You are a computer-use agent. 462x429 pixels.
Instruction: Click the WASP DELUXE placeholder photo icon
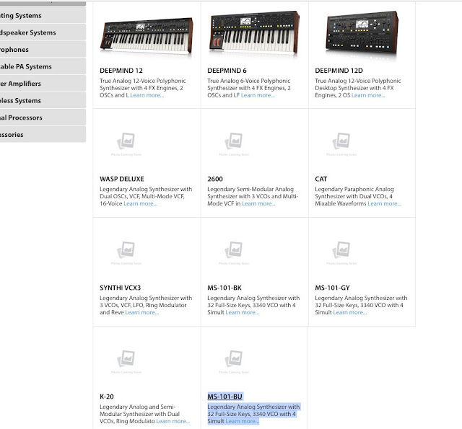coord(126,141)
